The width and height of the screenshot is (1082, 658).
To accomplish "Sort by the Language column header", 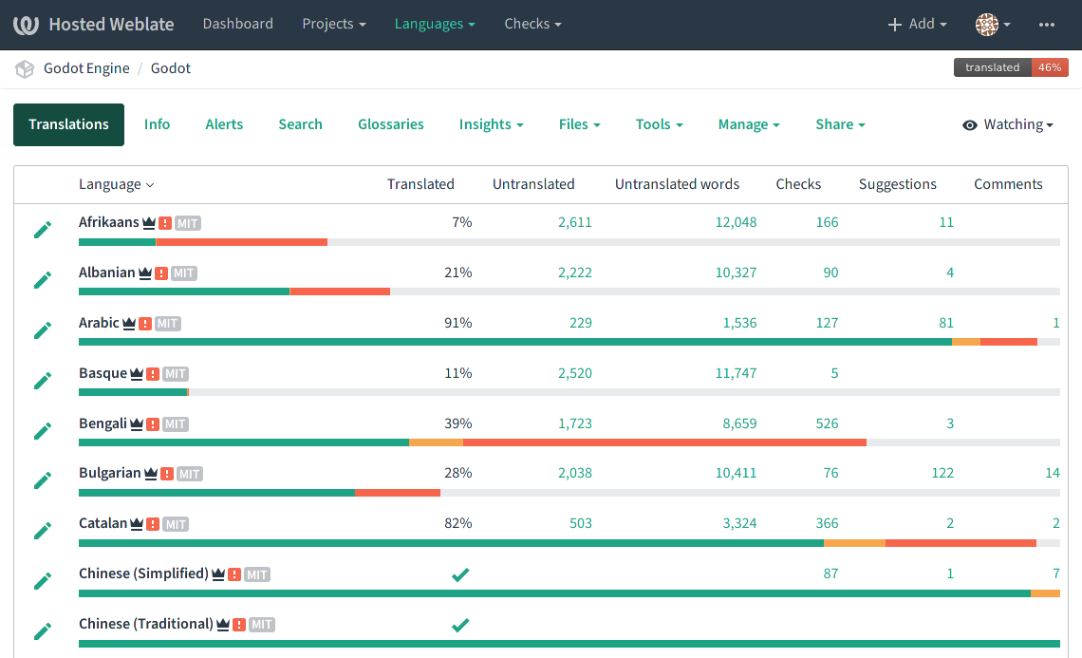I will (x=116, y=185).
